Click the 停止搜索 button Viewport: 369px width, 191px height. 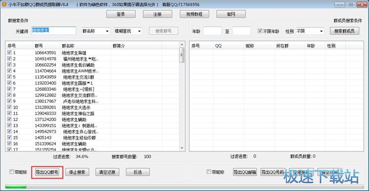[77, 172]
